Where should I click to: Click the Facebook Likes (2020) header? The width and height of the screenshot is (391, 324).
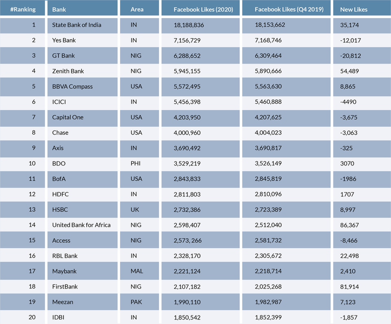pyautogui.click(x=203, y=9)
